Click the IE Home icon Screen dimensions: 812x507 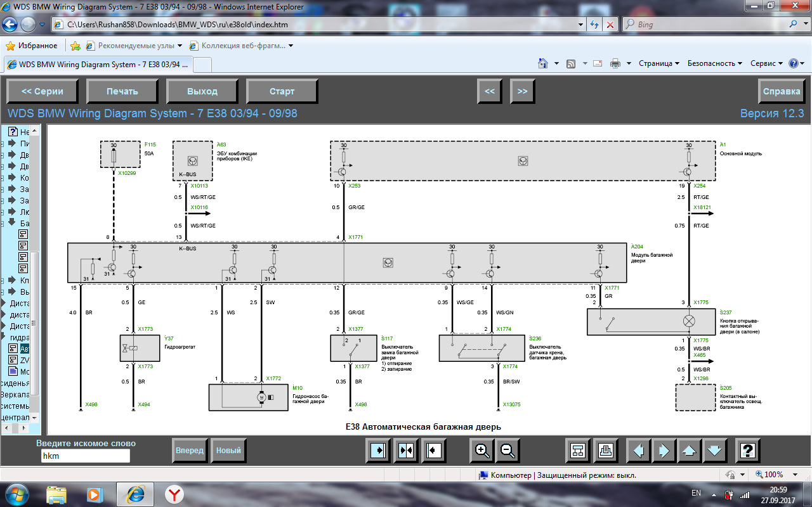(543, 63)
